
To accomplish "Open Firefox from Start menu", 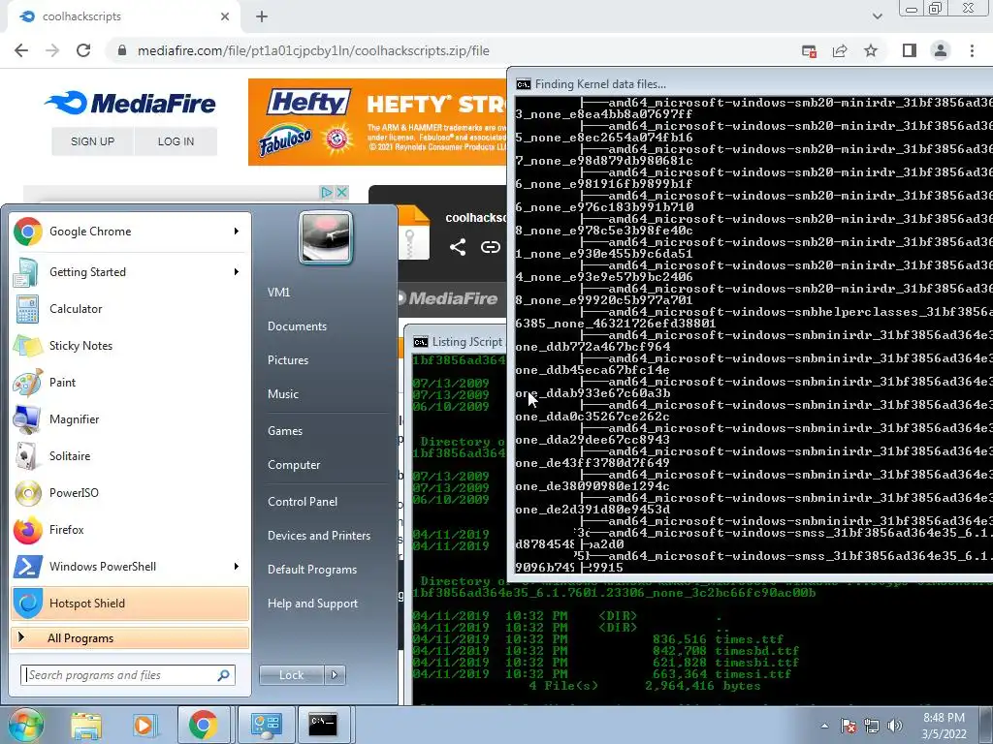I will 130,530.
